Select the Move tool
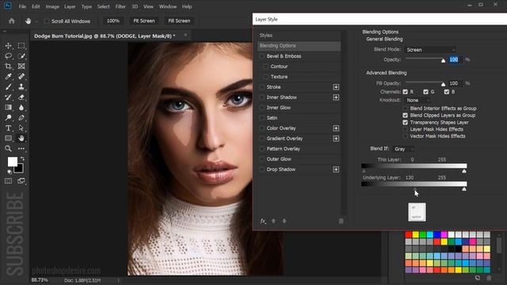 click(9, 46)
